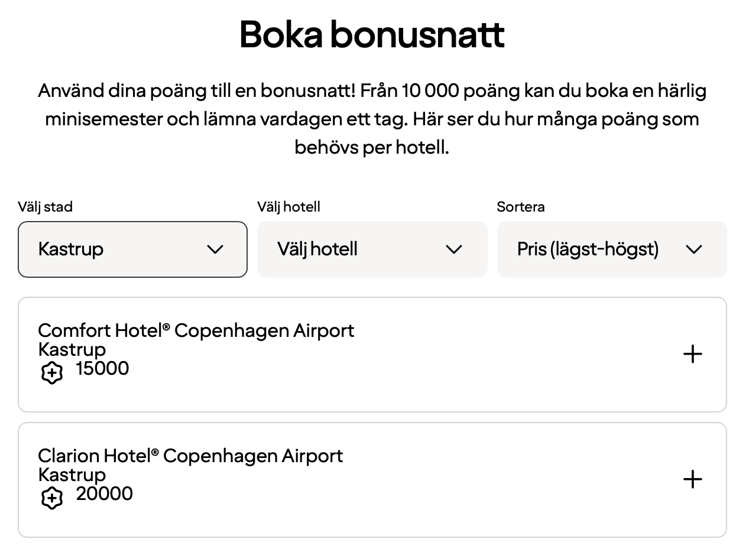Click the 20000 points value
The width and height of the screenshot is (746, 552).
104,493
